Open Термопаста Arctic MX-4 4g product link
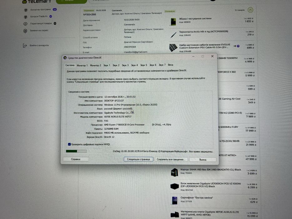Image resolution: width=292 pixels, height=219 pixels. click(x=203, y=32)
